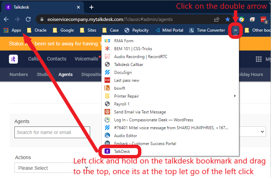Select Log In Compassionate Geek WordPress bookmark
Viewport: 271px width, 178px height.
[170, 120]
